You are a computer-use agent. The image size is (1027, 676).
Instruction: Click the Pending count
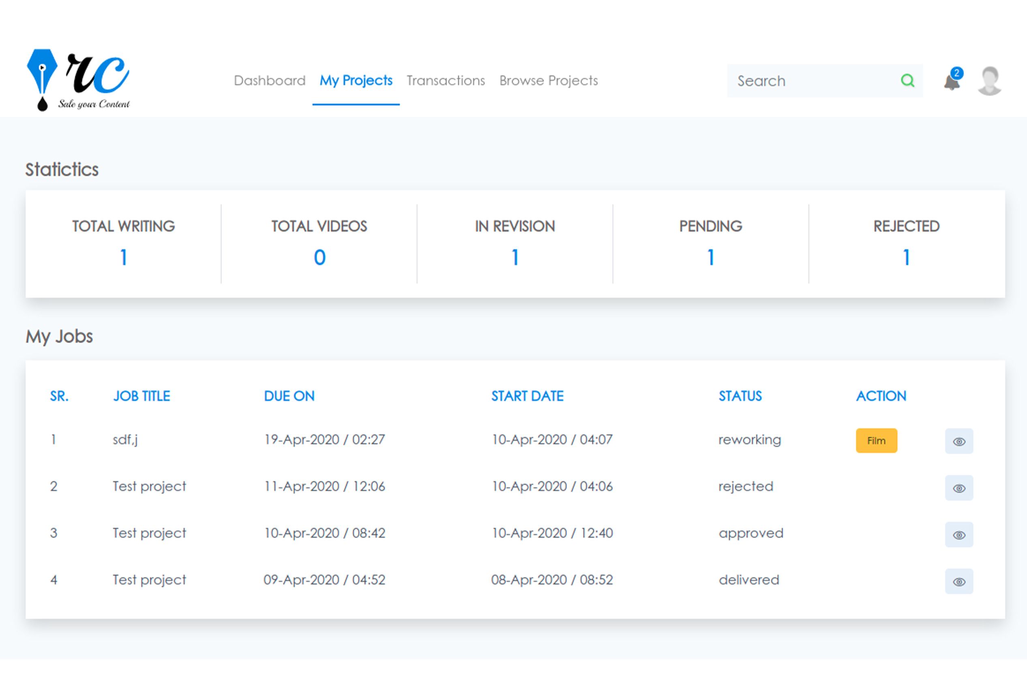pos(711,257)
